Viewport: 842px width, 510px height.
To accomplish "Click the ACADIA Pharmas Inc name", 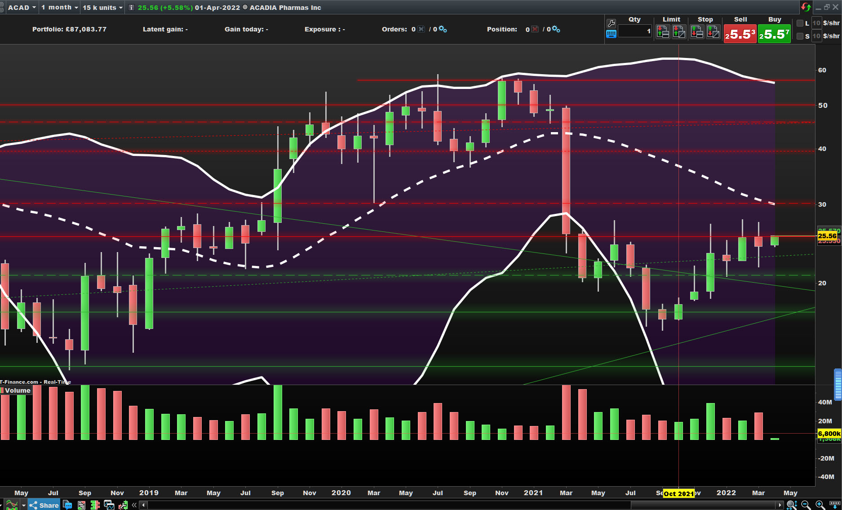I will (x=285, y=8).
